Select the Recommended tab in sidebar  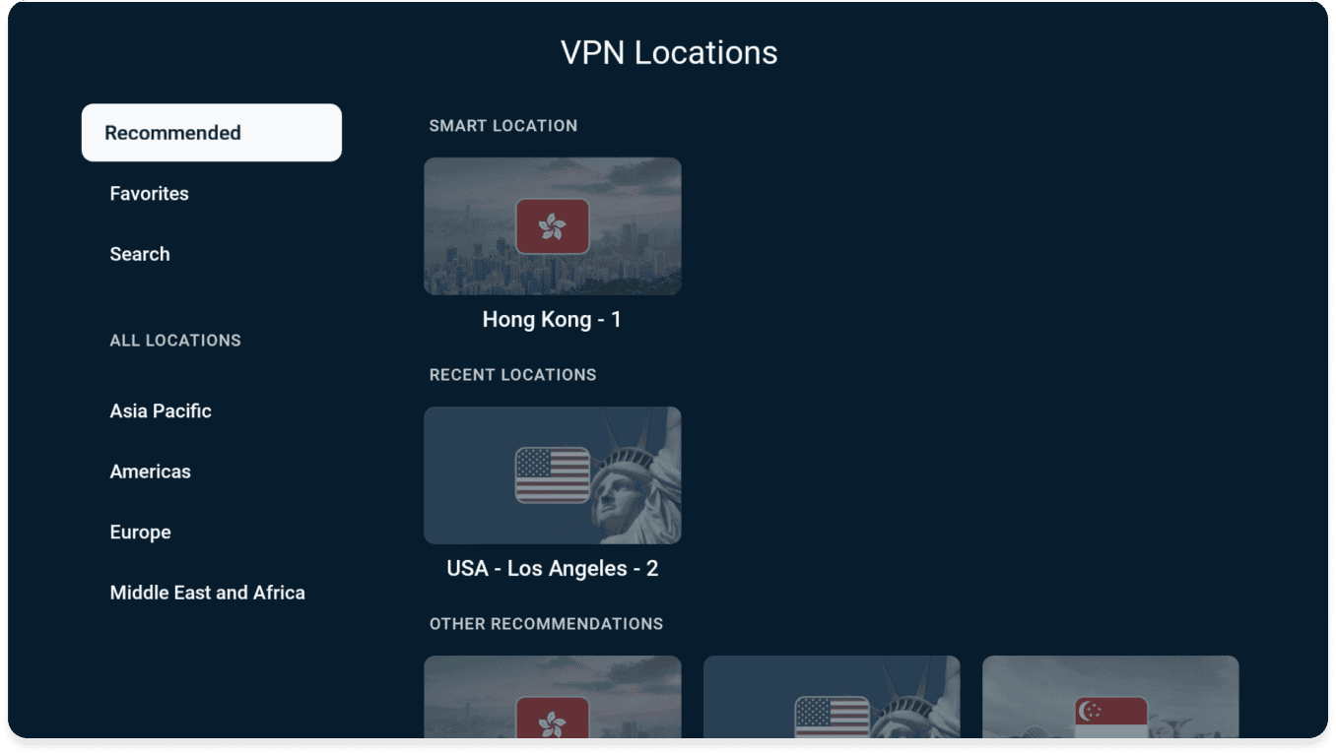(x=211, y=133)
